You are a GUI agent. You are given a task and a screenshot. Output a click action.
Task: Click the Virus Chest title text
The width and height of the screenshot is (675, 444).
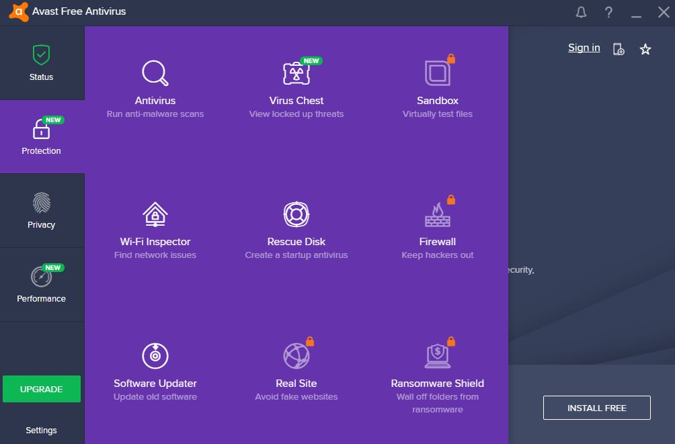coord(296,101)
